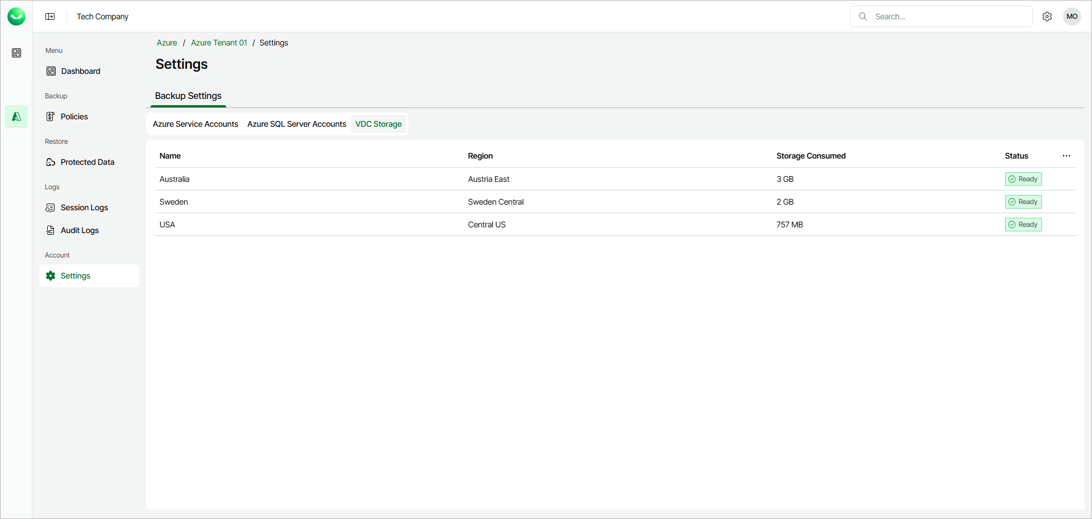Click the Azure breadcrumb link
1092x519 pixels.
click(x=166, y=43)
